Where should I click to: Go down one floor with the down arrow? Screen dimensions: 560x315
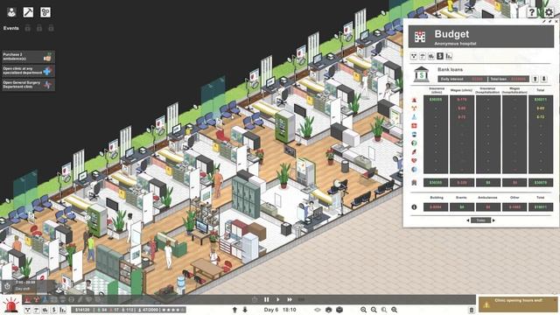click(245, 310)
